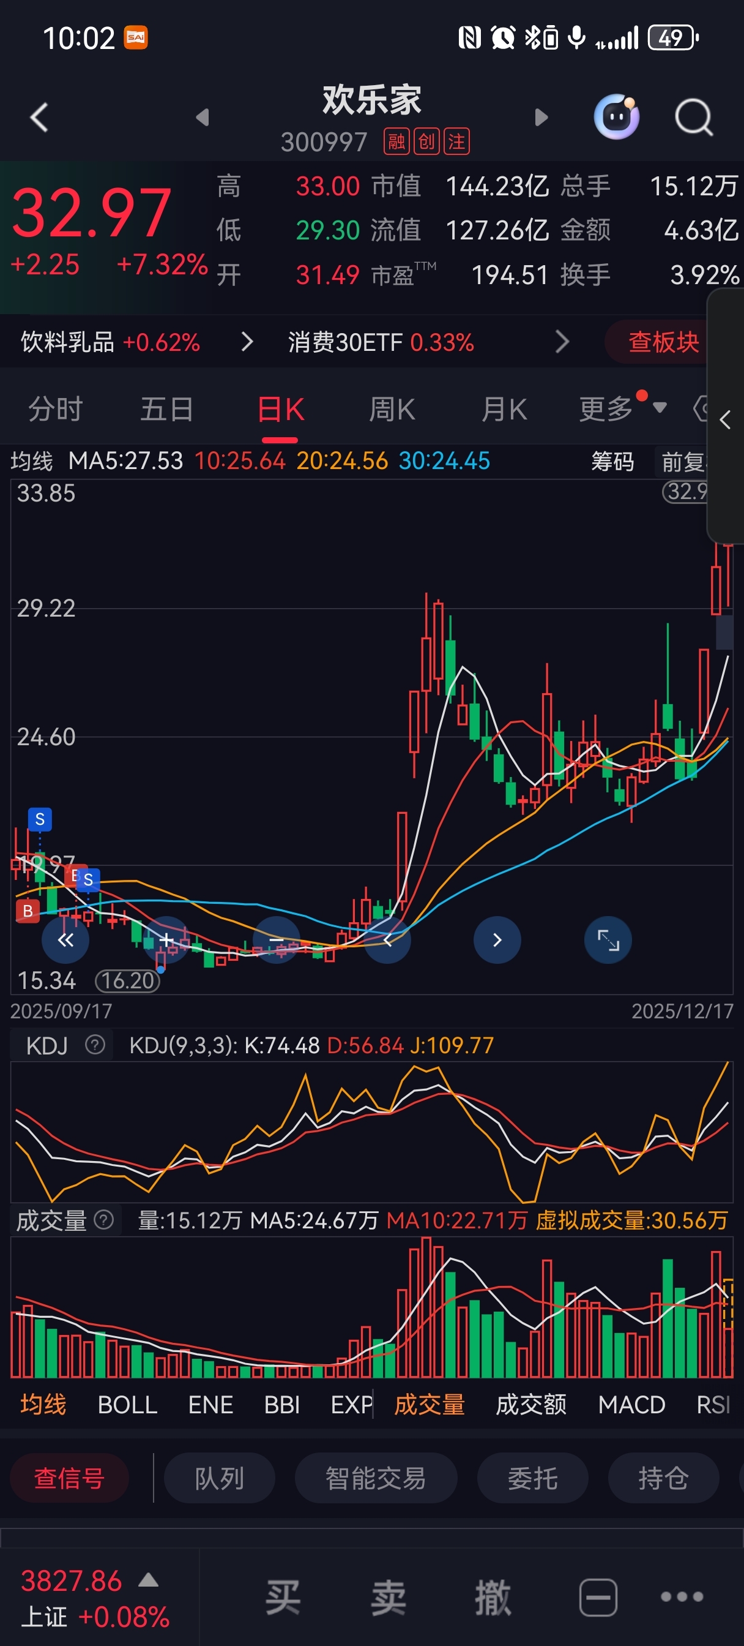Open the 成交量 indicator selector

point(51,1220)
